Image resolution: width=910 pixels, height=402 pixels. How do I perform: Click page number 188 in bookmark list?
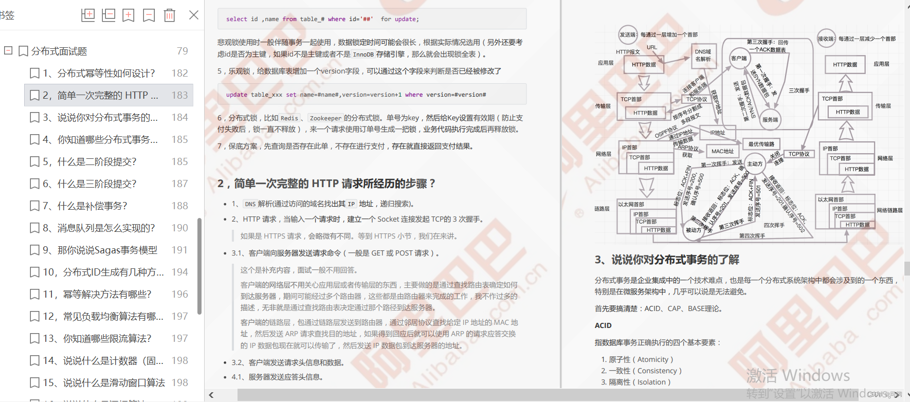(180, 206)
